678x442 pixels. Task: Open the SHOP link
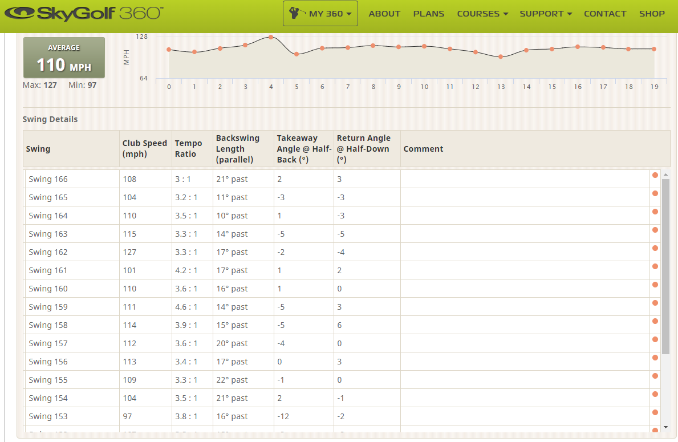pyautogui.click(x=652, y=14)
